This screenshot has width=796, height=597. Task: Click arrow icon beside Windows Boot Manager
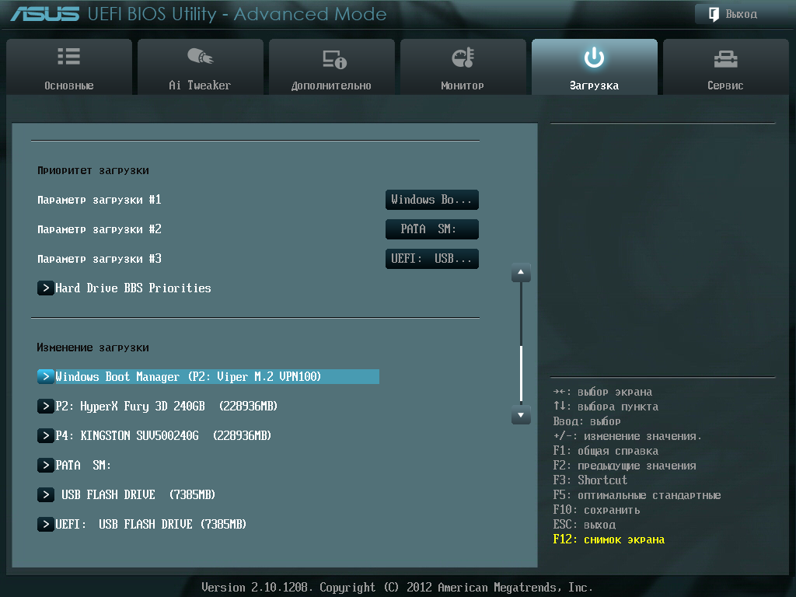pos(46,376)
